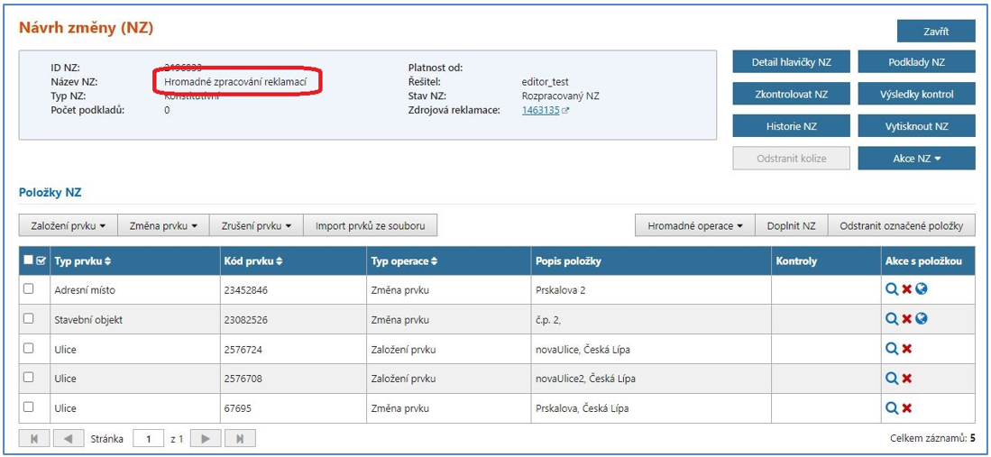Go to next page arrow in pager

pos(205,439)
